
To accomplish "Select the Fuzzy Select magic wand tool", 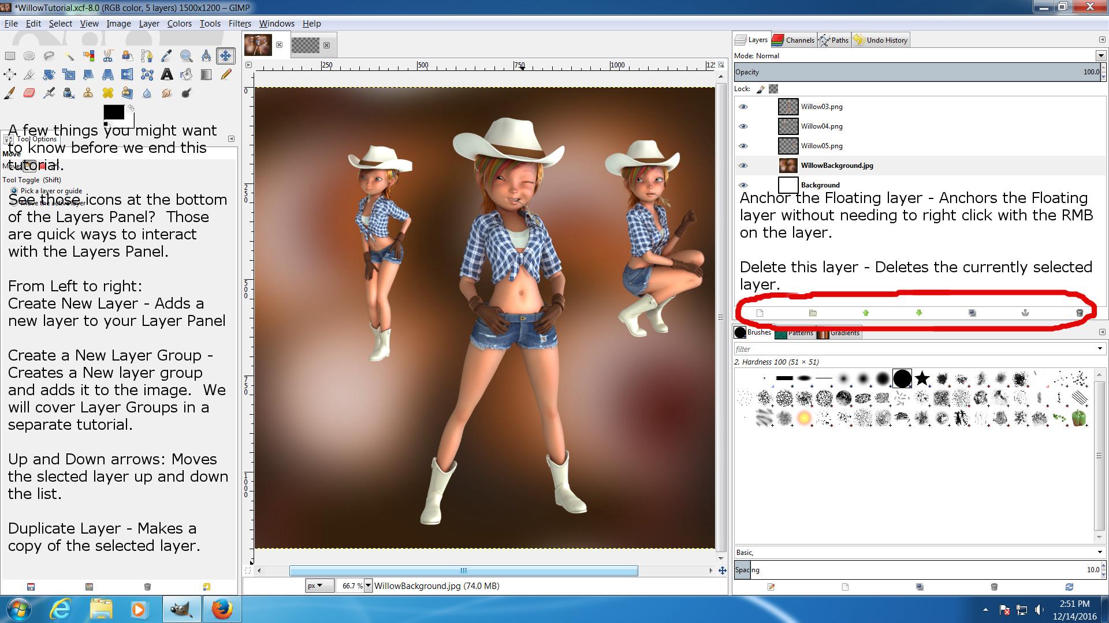I will 69,56.
